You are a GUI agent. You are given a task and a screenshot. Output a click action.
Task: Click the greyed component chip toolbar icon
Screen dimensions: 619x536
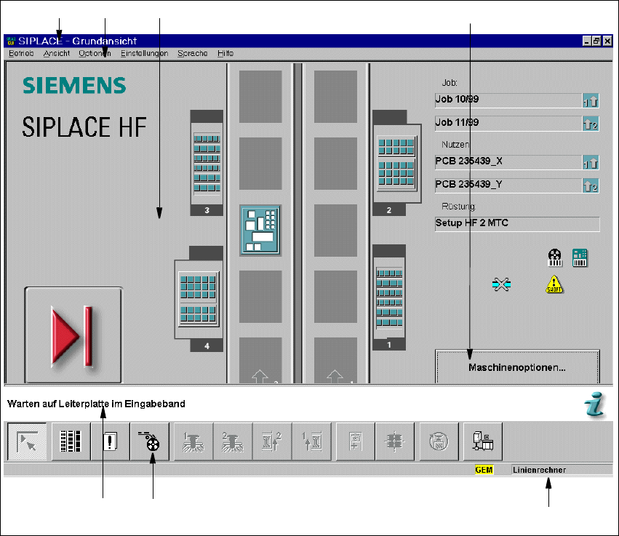[x=395, y=441]
